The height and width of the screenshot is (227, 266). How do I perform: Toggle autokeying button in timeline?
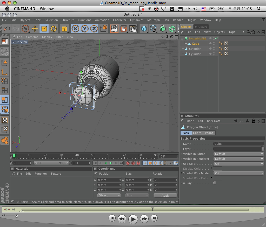[133, 163]
